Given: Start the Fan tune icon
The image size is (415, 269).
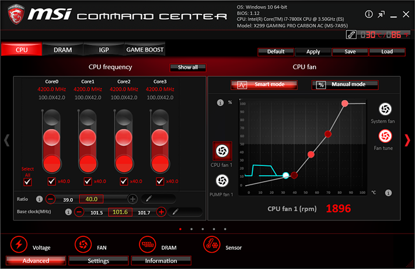Looking at the screenshot, I should pos(385,136).
